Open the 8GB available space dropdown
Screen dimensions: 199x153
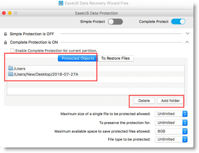pos(171,131)
